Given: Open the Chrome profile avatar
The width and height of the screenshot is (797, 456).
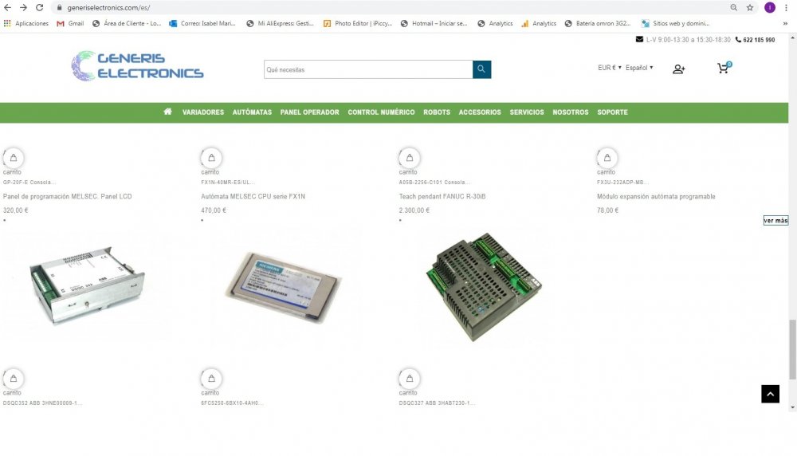Looking at the screenshot, I should tap(770, 8).
